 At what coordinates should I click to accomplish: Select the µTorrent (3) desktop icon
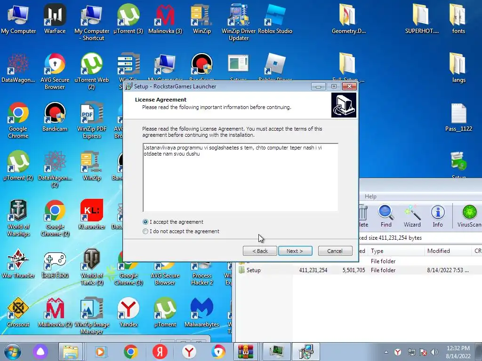[128, 19]
